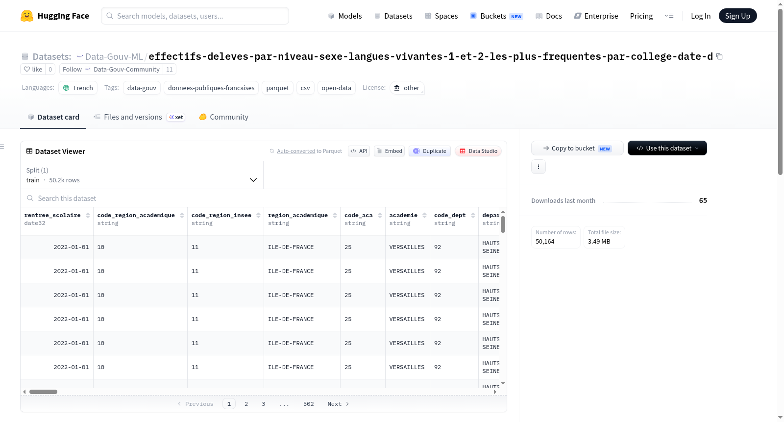Click Log In
The image size is (784, 422).
point(701,16)
